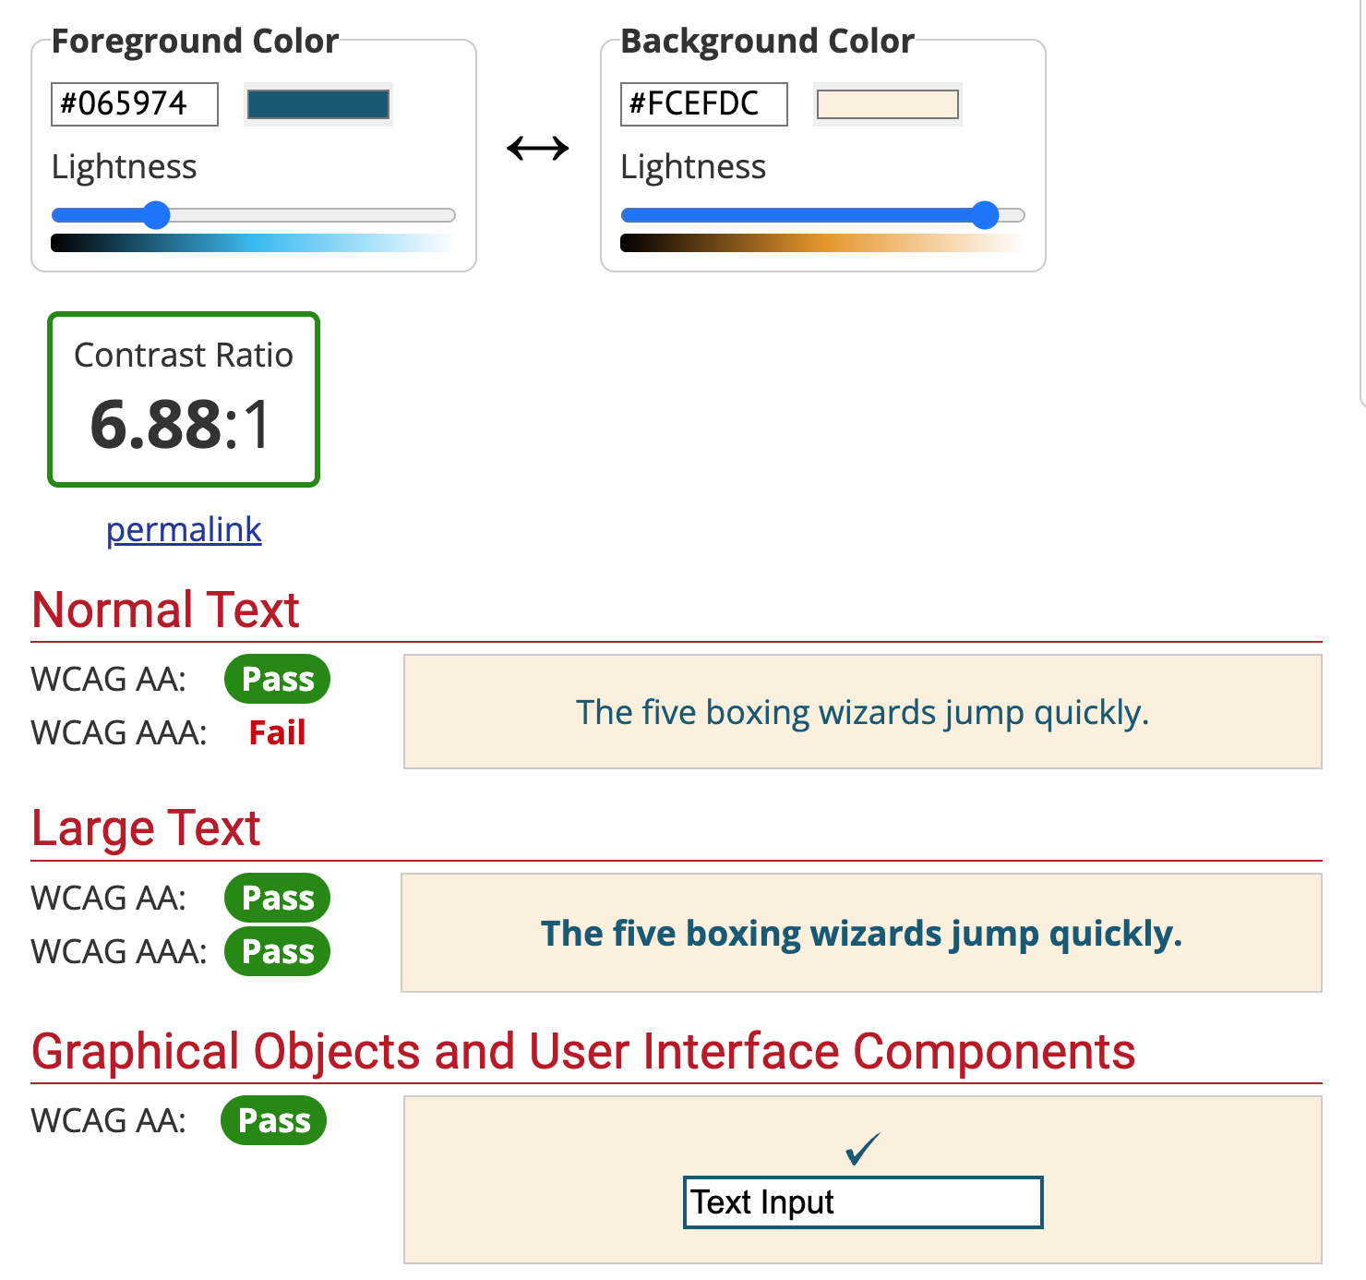Click the checkmark icon in the sample panel
The height and width of the screenshot is (1280, 1366).
coord(862,1149)
